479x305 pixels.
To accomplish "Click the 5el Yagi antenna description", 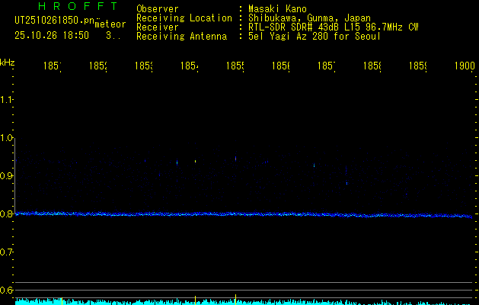I will (314, 36).
